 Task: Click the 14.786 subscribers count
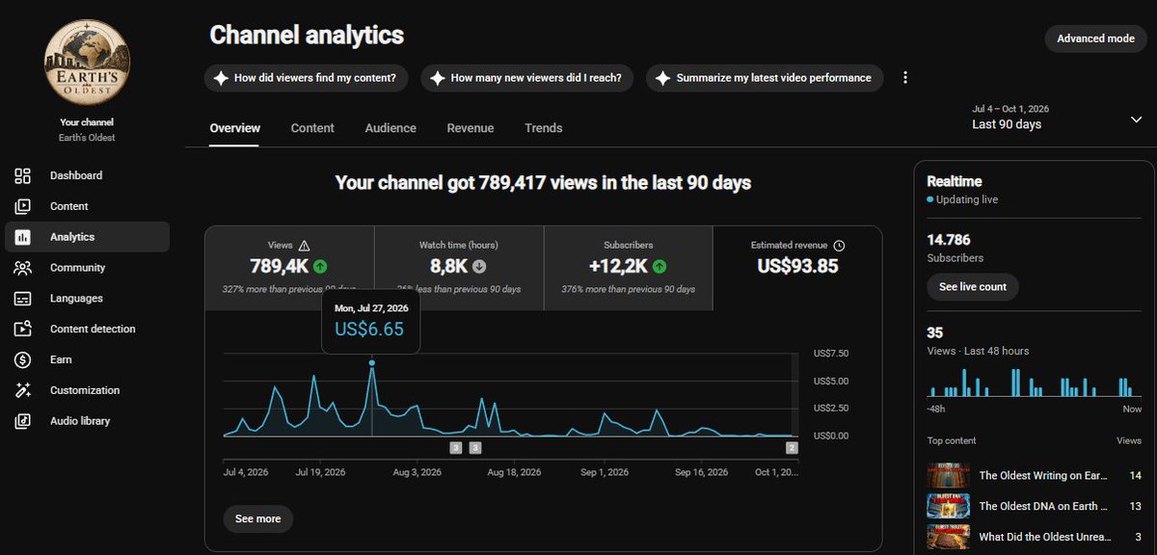pyautogui.click(x=949, y=240)
